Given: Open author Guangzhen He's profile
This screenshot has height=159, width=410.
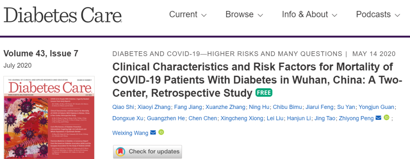Looking at the screenshot, I should (166, 118).
